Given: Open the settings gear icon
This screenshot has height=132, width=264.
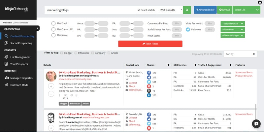Looking at the screenshot, I should 260,3.
